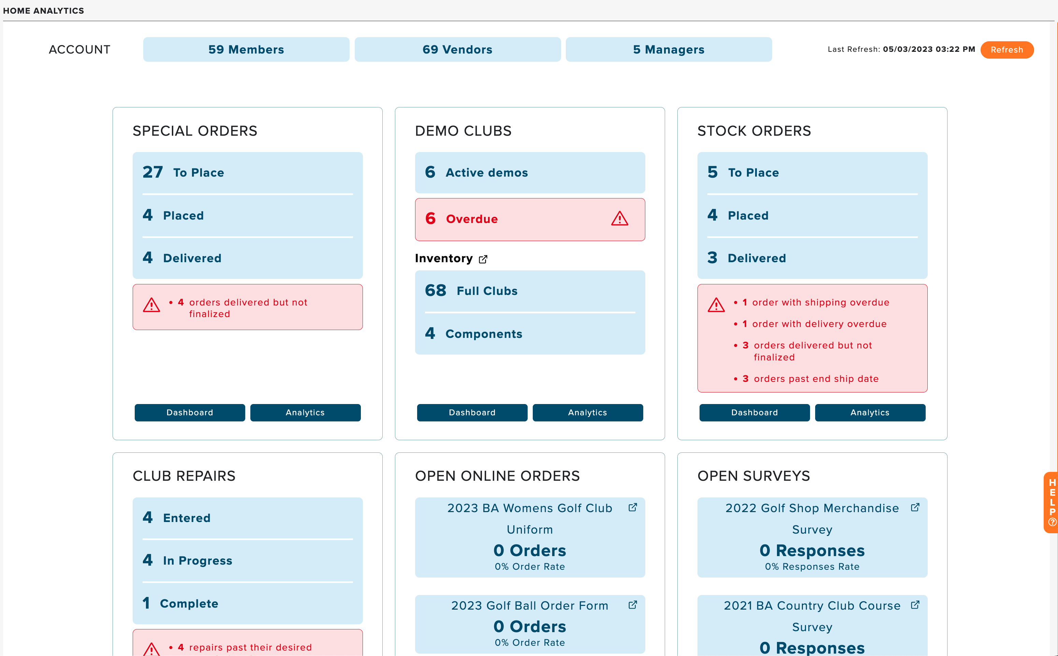This screenshot has width=1058, height=656.
Task: View the 27 To Place special orders
Action: (x=247, y=173)
